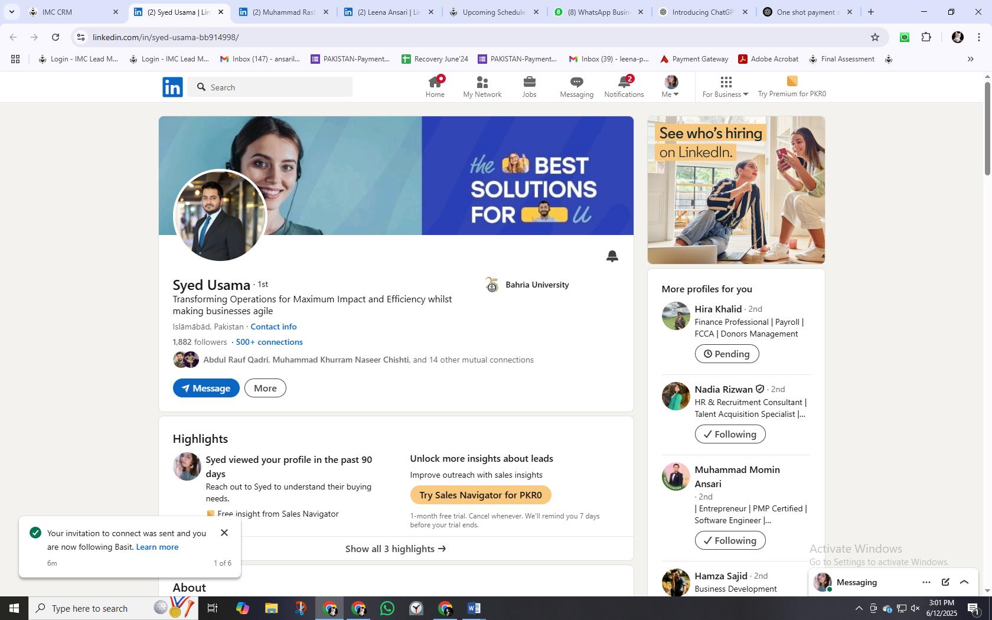992x620 pixels.
Task: Click Windows taskbar search box
Action: (114, 608)
